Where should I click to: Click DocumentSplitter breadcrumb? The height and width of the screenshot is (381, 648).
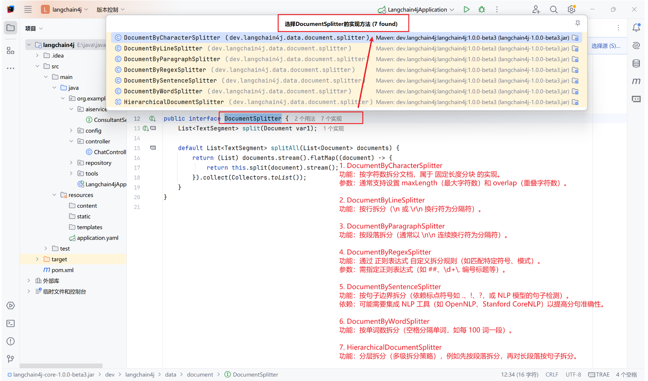(x=252, y=375)
